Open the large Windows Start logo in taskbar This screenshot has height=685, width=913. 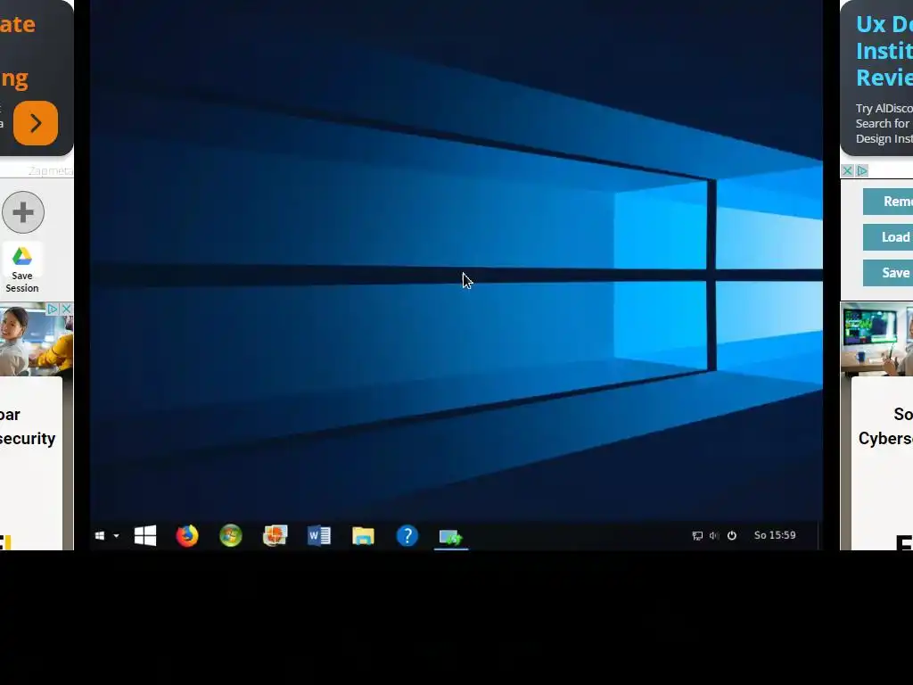coord(145,535)
